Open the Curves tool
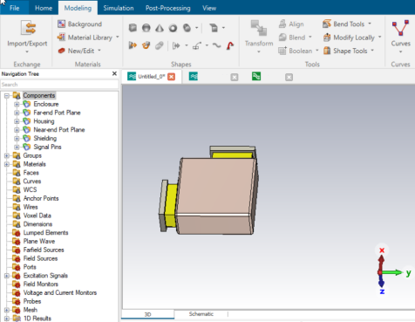Viewport: 415px width, 322px height. (400, 37)
